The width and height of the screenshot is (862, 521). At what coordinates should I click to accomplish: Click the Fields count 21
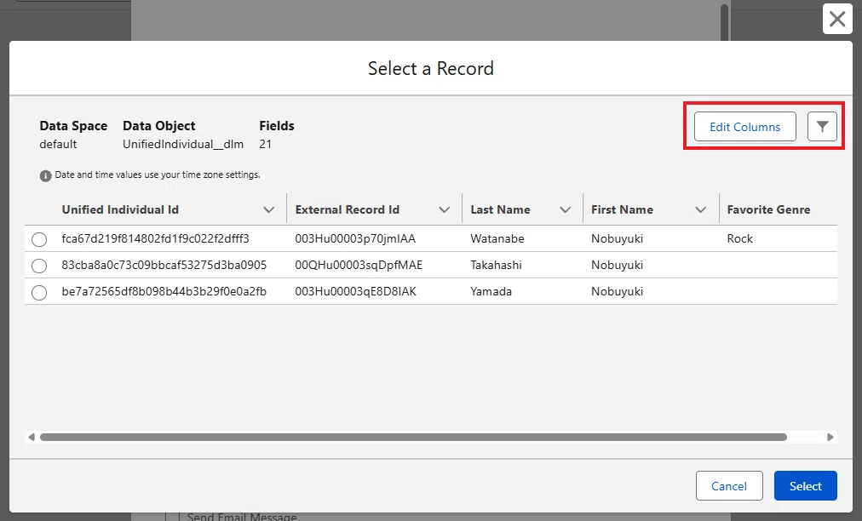(x=265, y=144)
